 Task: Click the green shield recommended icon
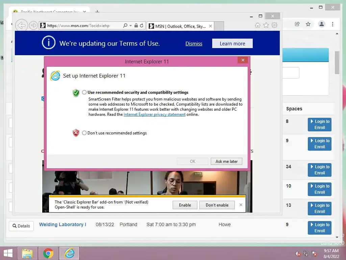tap(76, 93)
